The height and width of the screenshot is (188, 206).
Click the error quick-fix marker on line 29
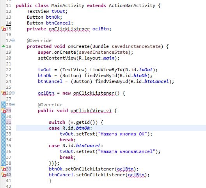4,111
